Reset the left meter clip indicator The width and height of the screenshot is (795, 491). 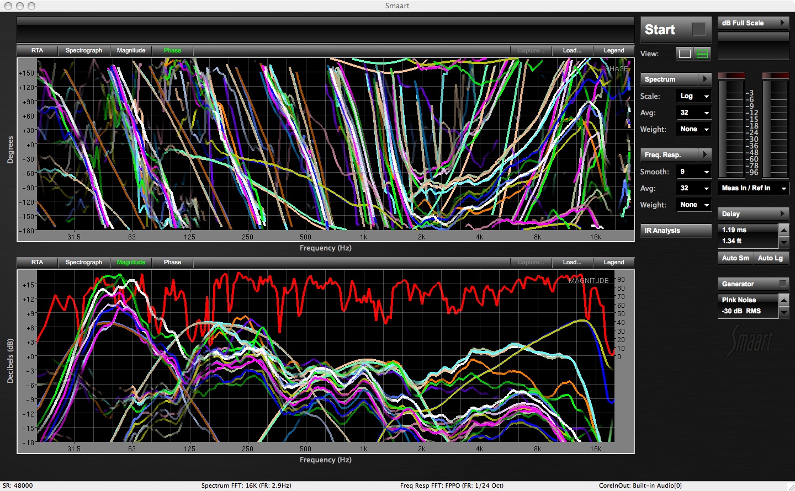(732, 75)
